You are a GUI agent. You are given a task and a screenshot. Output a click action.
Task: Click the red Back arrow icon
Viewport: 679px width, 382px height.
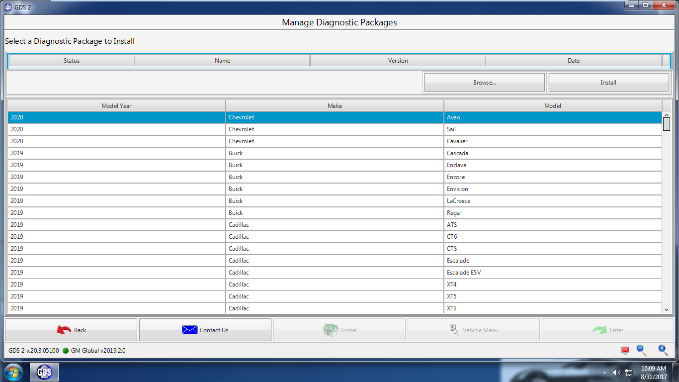pyautogui.click(x=64, y=330)
